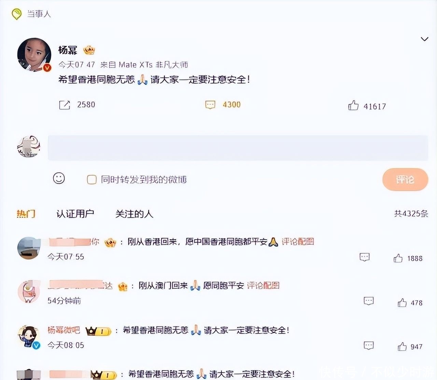Click the orange 评论 submit button

click(x=405, y=179)
